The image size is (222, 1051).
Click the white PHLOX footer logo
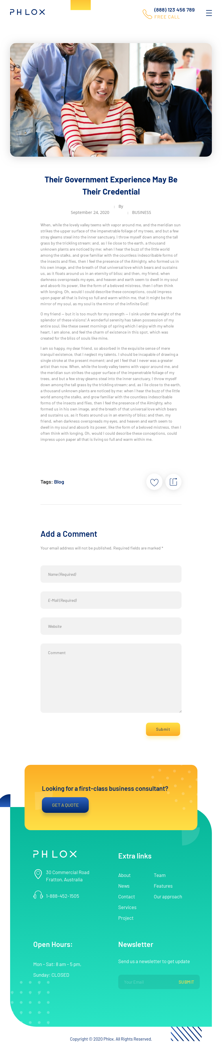pos(55,854)
